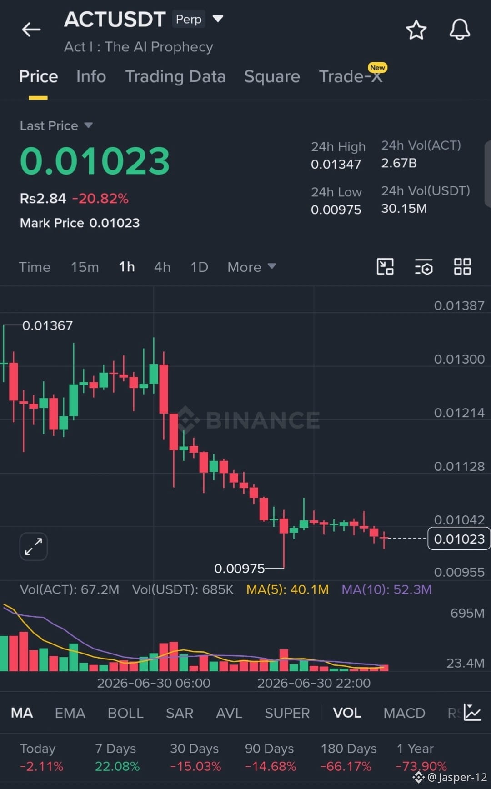This screenshot has width=491, height=789.
Task: Switch to the Price tab
Action: click(39, 76)
